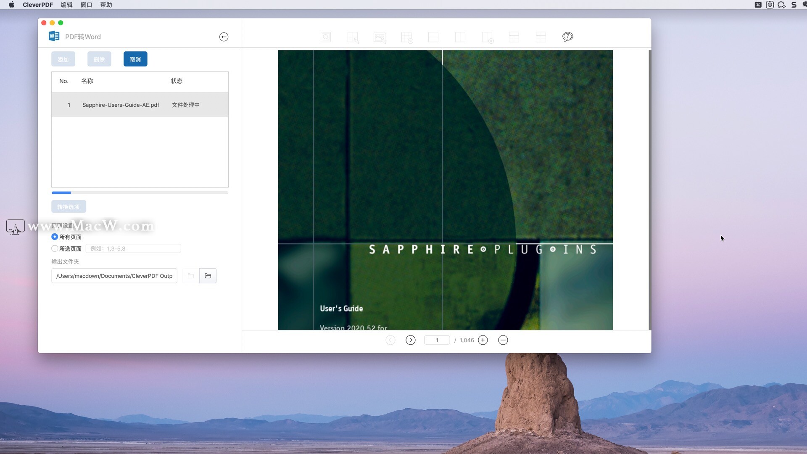
Task: Go to the next page
Action: (x=411, y=340)
